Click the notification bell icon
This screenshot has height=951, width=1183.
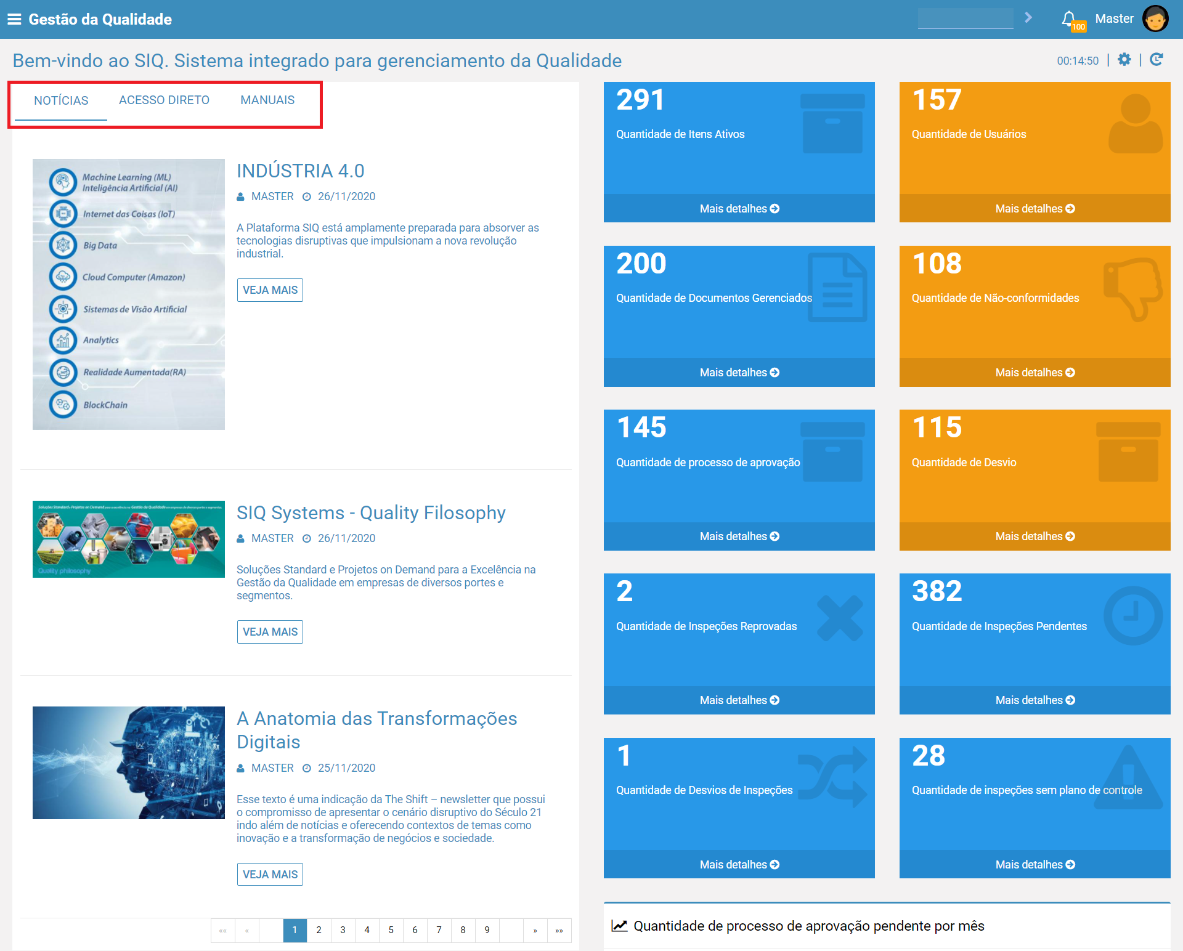(1069, 19)
